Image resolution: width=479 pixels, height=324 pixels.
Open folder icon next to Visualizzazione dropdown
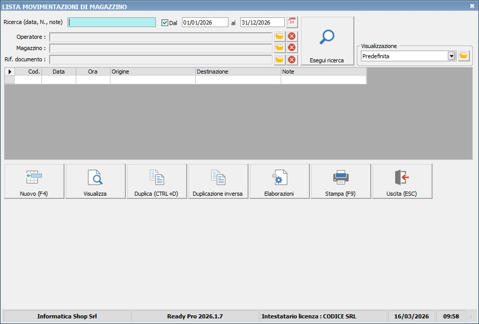464,56
